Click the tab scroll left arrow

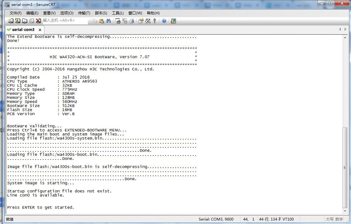(x=340, y=29)
